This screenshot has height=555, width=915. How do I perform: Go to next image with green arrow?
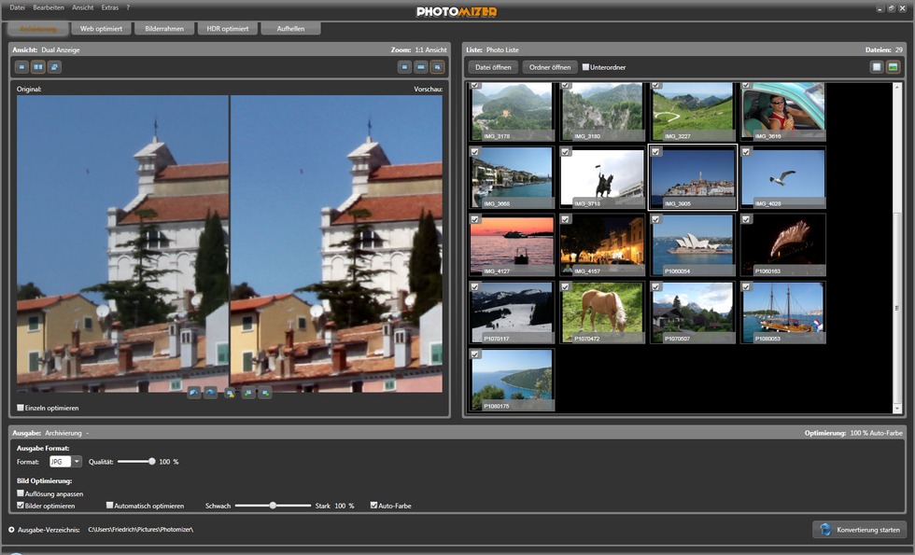(x=265, y=393)
